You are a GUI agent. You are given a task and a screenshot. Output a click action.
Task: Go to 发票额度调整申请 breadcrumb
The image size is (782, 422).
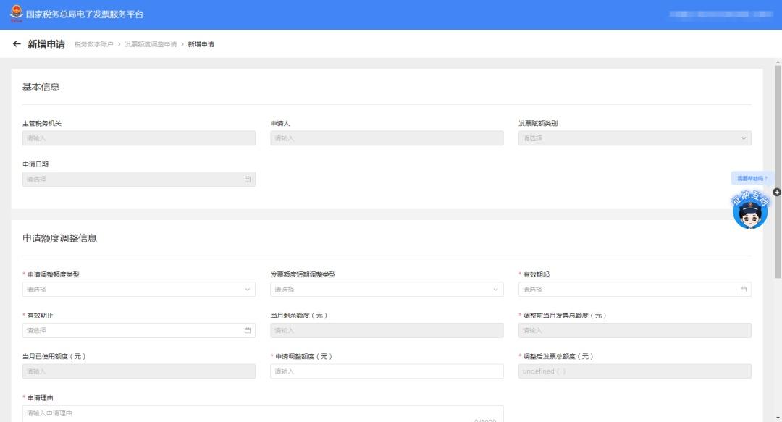coord(151,44)
